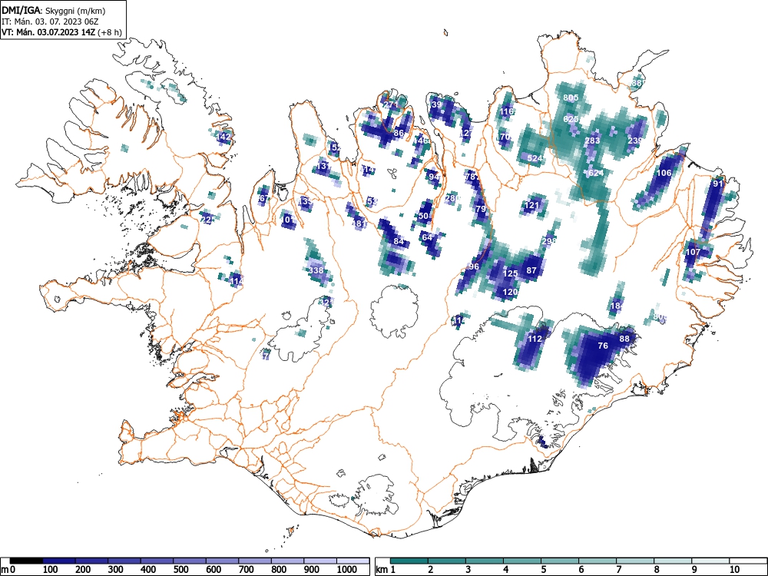This screenshot has height=576, width=768.
Task: Click the "6" label on the kilometre legend
Action: pyautogui.click(x=581, y=570)
